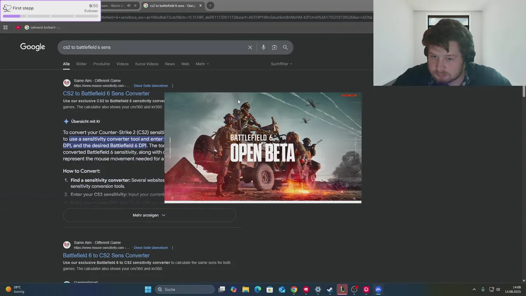Image resolution: width=526 pixels, height=296 pixels.
Task: Click 'Diese Seite übersetzen' on Battlefield 6 to CS2 result
Action: [x=151, y=248]
